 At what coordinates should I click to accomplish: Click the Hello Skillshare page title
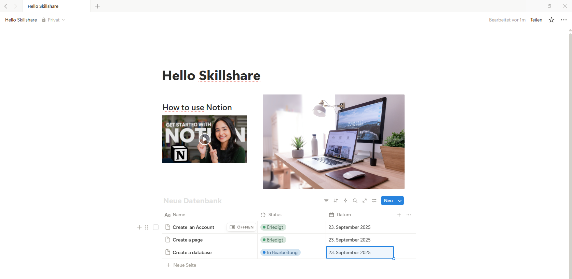pyautogui.click(x=211, y=75)
